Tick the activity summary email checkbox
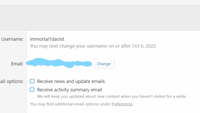This screenshot has width=200, height=113. click(32, 90)
